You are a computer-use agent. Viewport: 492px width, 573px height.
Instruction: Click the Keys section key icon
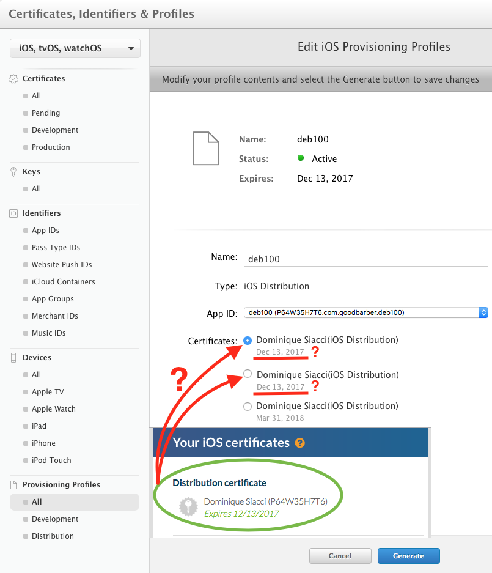[14, 172]
